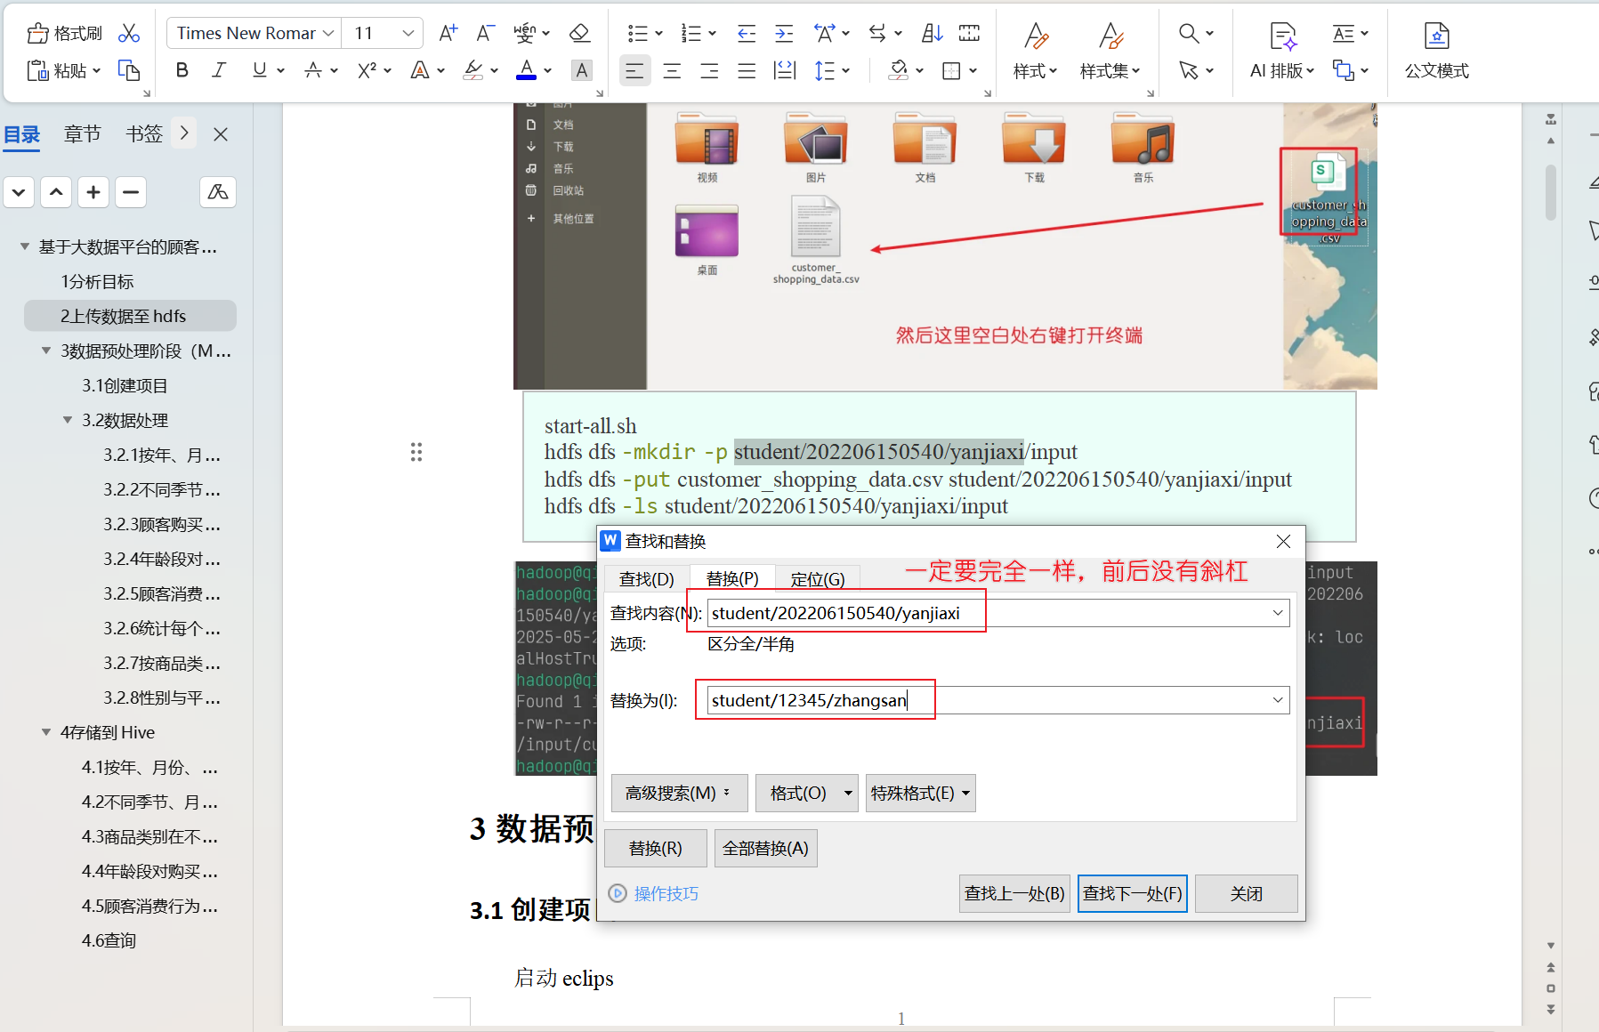The image size is (1599, 1032).
Task: Click the eraser clear formatting icon
Action: 579,34
